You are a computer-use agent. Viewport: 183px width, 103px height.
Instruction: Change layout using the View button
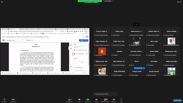point(180,2)
